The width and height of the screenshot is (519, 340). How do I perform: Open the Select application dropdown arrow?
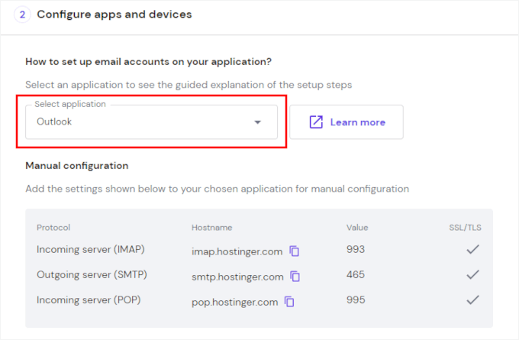(x=257, y=122)
